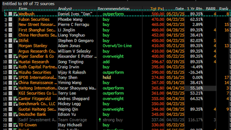Image resolution: width=231 pixels, height=130 pixels.
Task: Toggle the checkbox on the Stifel row
Action: coord(10,40)
